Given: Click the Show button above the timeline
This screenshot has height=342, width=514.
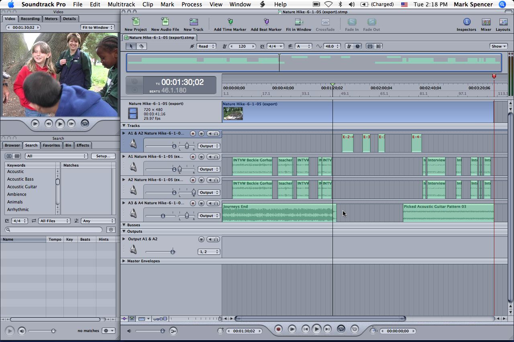Looking at the screenshot, I should [x=498, y=46].
